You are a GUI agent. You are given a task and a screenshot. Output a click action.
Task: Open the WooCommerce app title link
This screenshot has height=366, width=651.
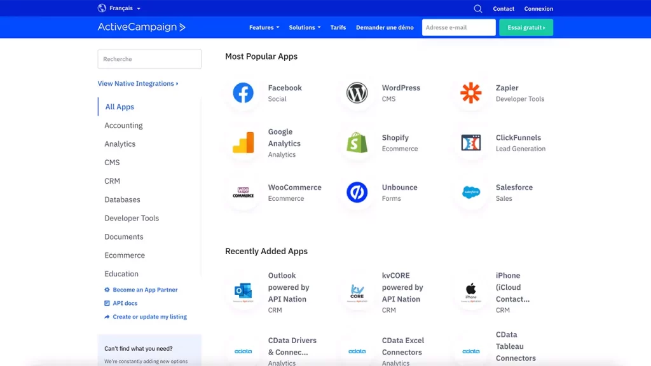(x=295, y=187)
